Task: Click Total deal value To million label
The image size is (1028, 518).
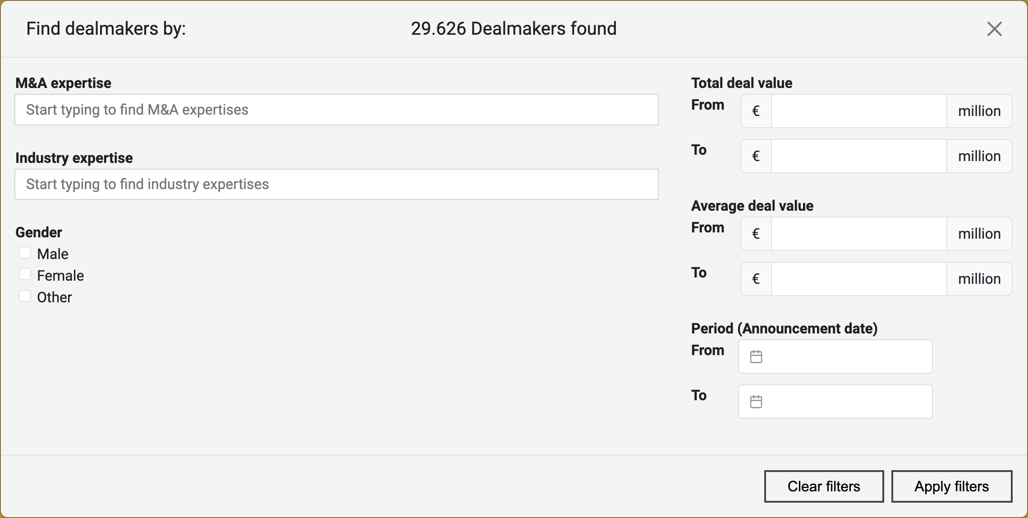Action: [x=979, y=156]
